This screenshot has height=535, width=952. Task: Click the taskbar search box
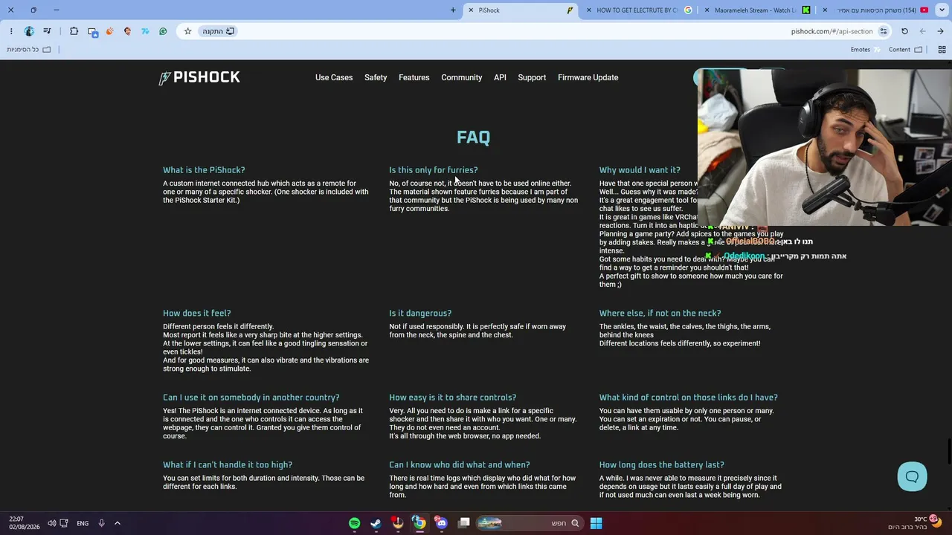point(529,523)
